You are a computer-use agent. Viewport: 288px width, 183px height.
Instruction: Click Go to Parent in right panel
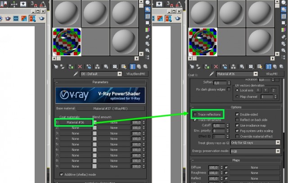pyautogui.click(x=275, y=66)
